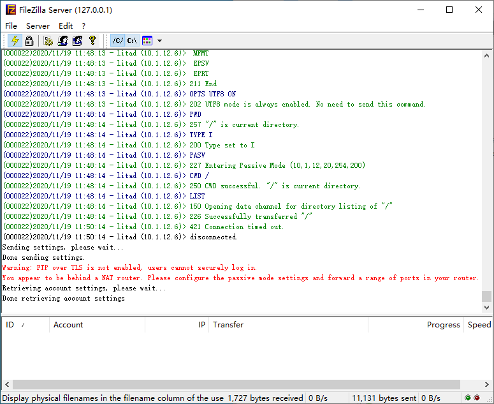Open the Server menu
Image resolution: width=494 pixels, height=404 pixels.
pos(38,26)
